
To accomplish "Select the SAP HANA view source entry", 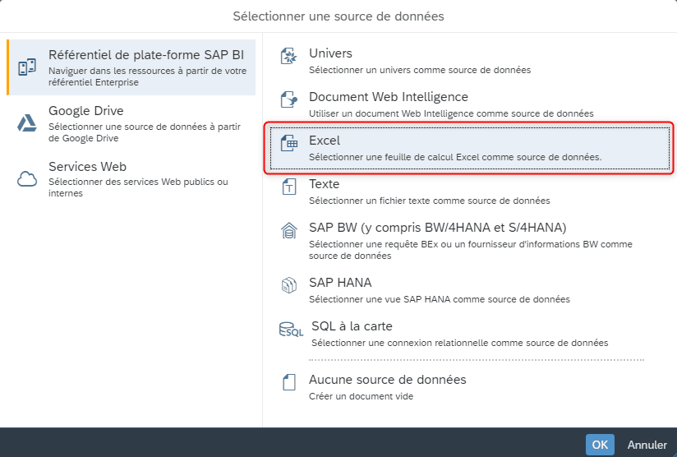I will tap(470, 290).
